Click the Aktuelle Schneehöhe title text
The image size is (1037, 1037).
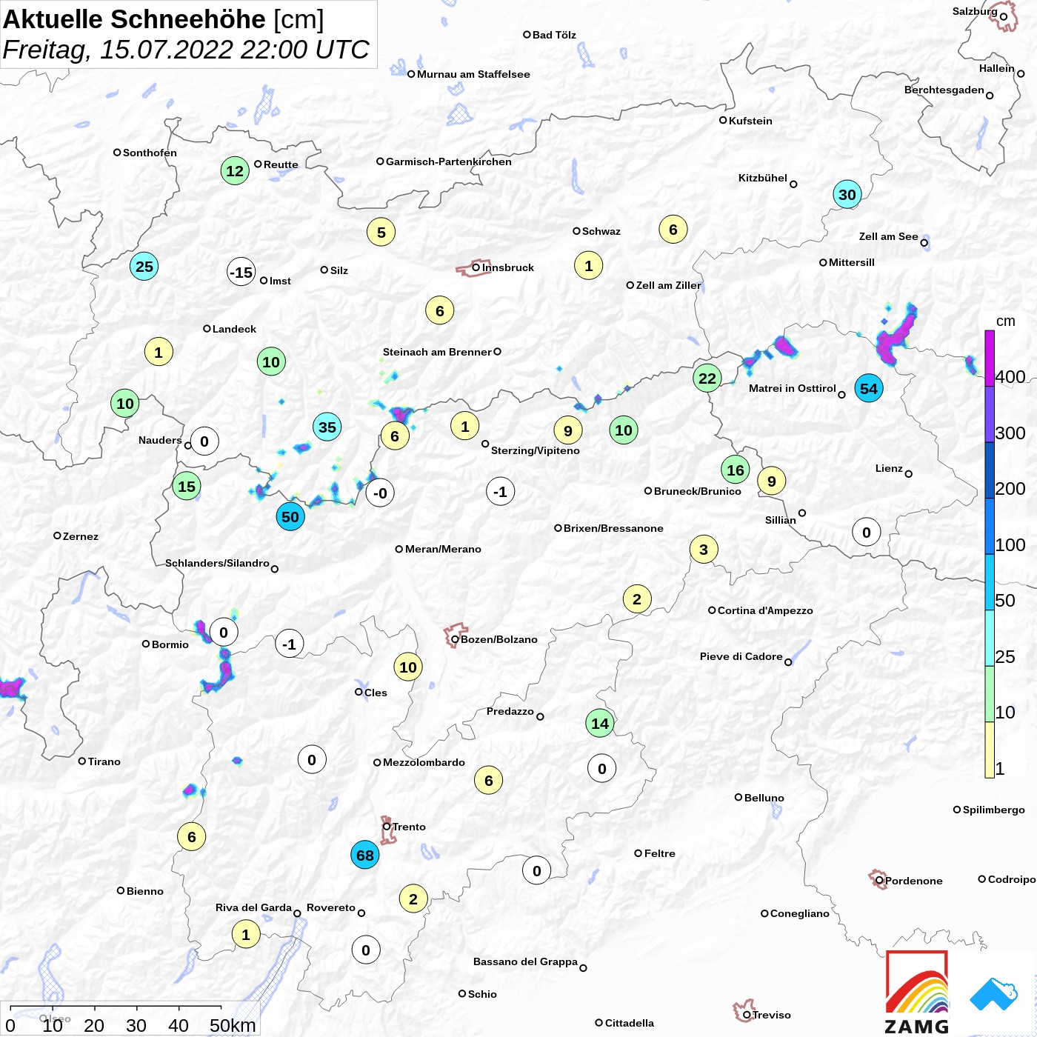point(134,19)
